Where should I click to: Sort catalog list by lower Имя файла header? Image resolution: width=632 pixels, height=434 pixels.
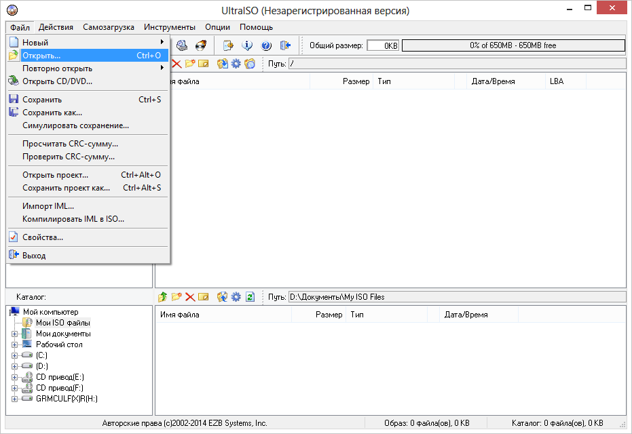224,315
